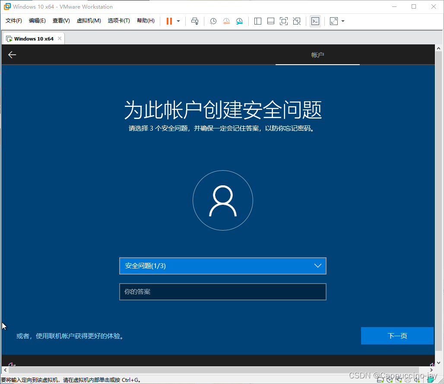Screen dimensions: 444x384
Task: Send Ctrl+Alt+Del to the virtual machine
Action: (x=195, y=21)
